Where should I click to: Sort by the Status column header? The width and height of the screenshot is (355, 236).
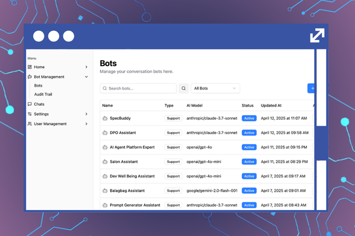[x=247, y=106]
